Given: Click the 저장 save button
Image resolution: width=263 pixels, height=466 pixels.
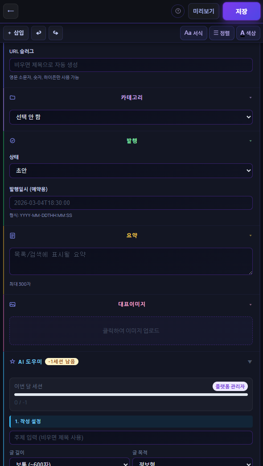Looking at the screenshot, I should coord(241,11).
